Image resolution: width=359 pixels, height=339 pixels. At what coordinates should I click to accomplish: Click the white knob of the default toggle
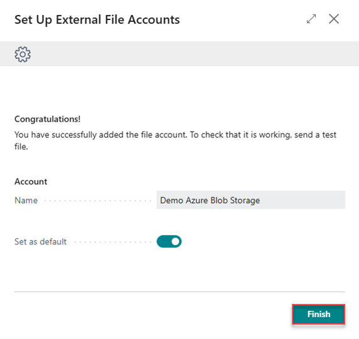(176, 241)
